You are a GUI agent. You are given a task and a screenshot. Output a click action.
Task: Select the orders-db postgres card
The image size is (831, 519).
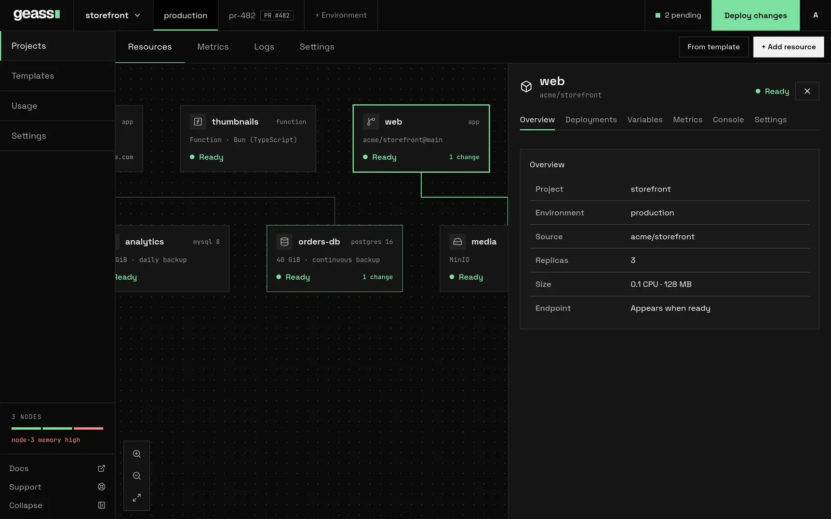pos(334,258)
